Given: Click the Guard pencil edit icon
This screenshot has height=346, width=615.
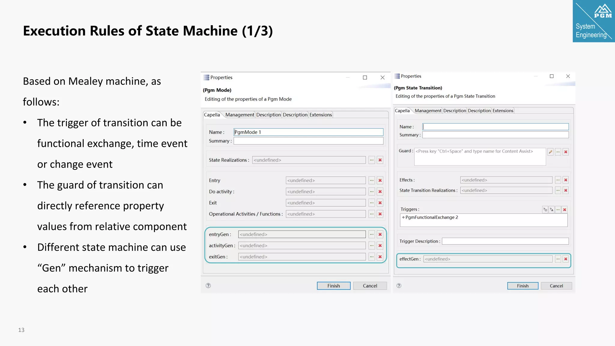Looking at the screenshot, I should tap(550, 152).
